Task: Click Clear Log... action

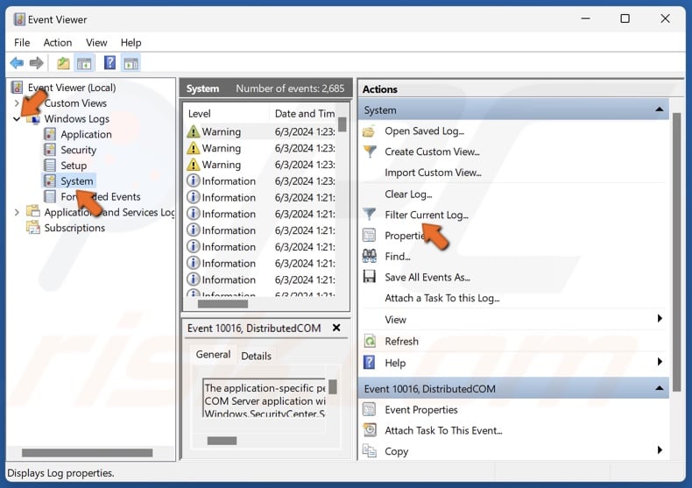Action: point(408,194)
